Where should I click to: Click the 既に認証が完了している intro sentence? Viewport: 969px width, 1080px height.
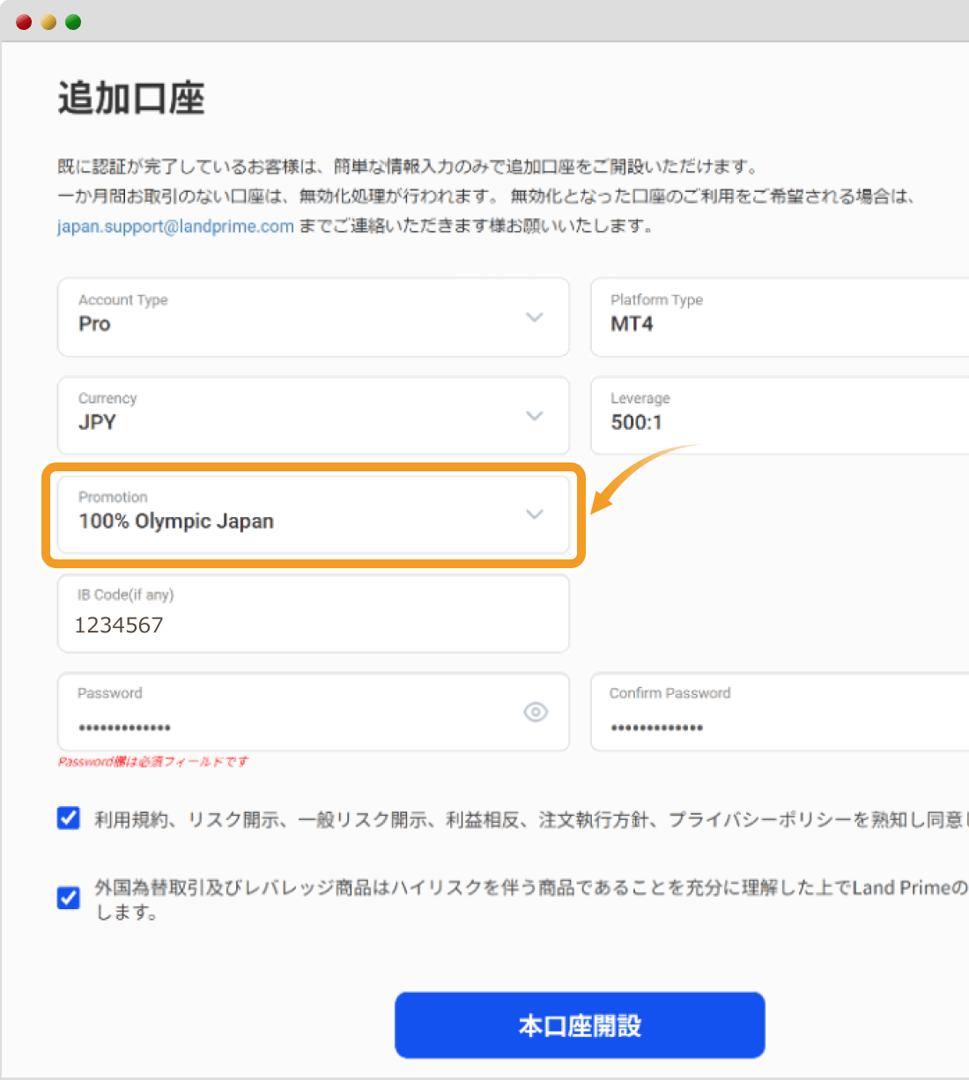(407, 166)
